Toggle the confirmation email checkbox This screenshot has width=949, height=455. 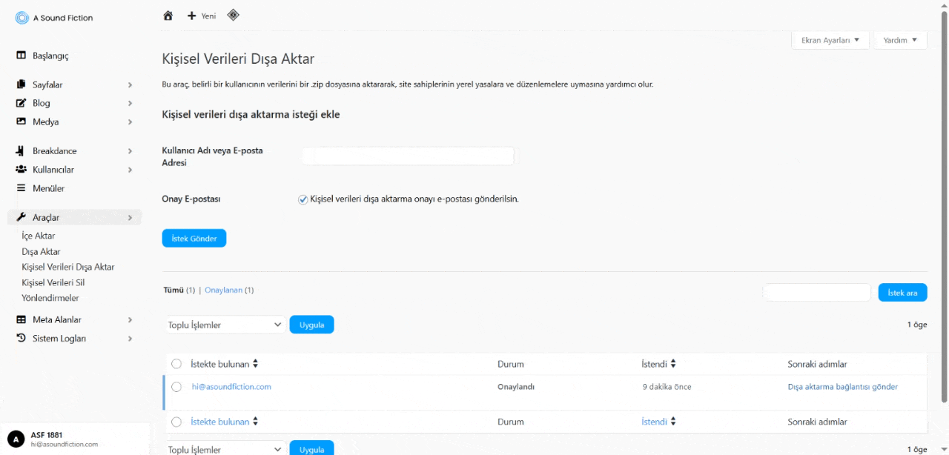(302, 199)
